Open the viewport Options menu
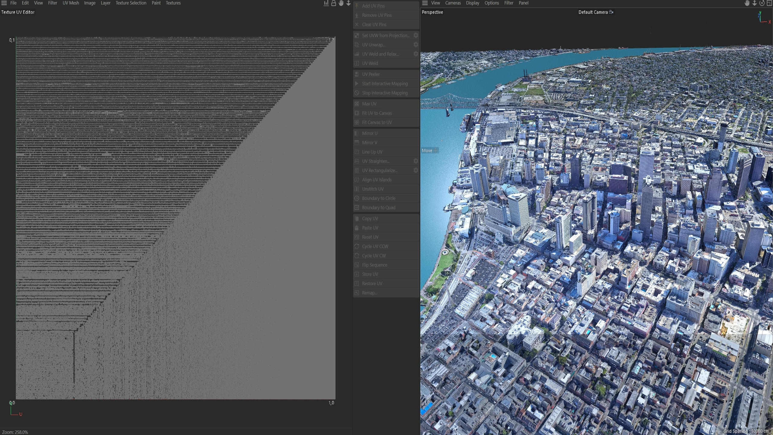This screenshot has width=773, height=435. point(492,3)
